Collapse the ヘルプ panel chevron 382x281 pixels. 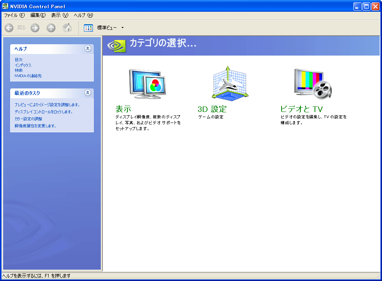click(x=88, y=49)
